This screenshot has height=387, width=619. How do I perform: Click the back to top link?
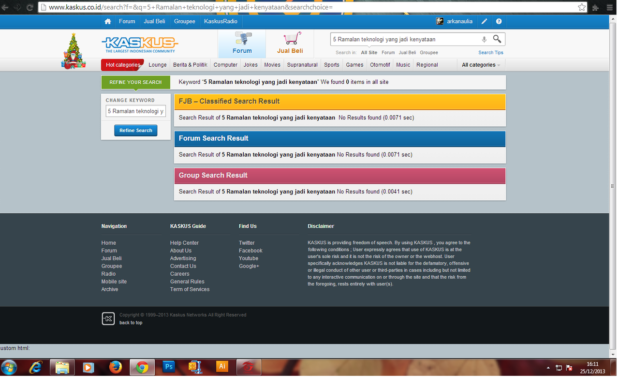(x=131, y=323)
